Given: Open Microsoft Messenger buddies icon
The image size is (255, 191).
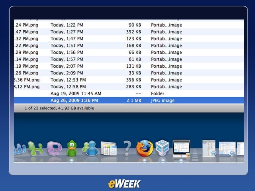Looking at the screenshot, I should 90,148.
